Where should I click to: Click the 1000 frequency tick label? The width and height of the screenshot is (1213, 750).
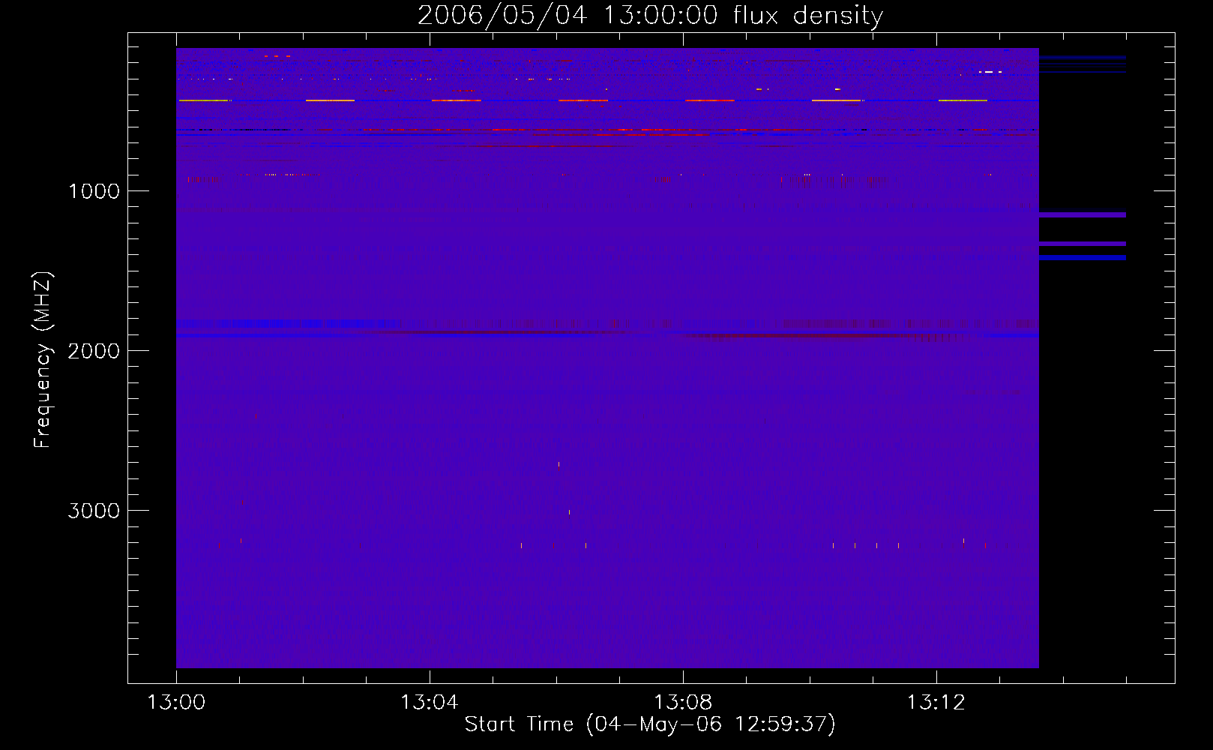point(94,191)
